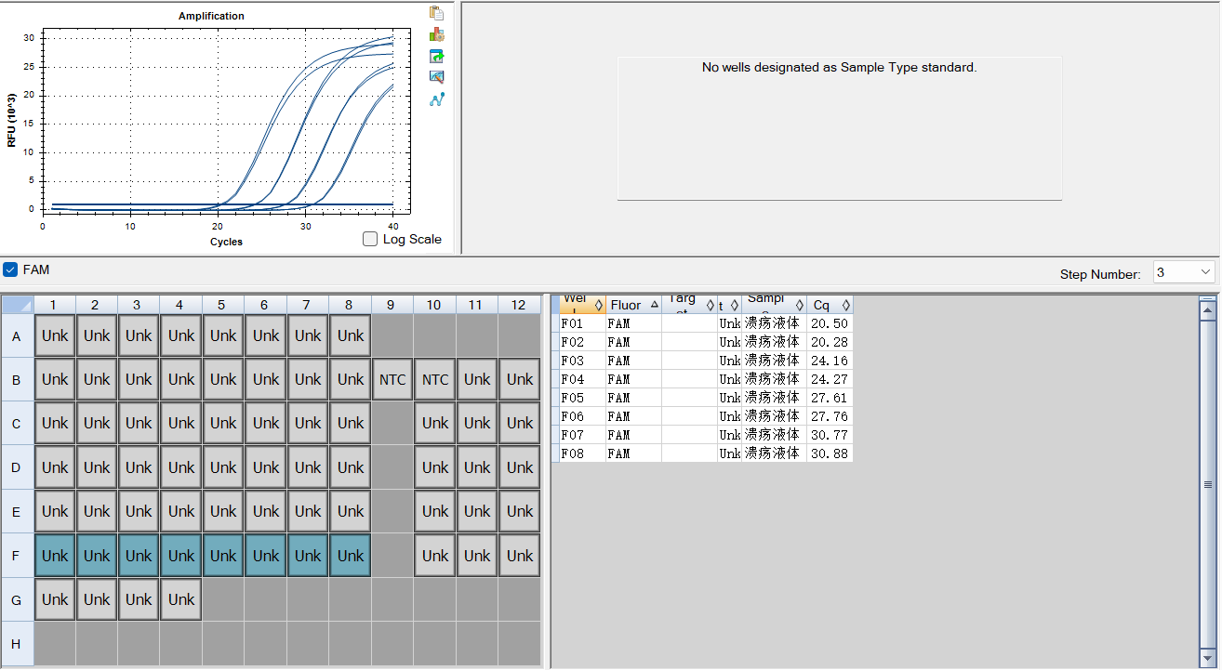
Task: Enable the Log Scale checkbox
Action: [x=370, y=239]
